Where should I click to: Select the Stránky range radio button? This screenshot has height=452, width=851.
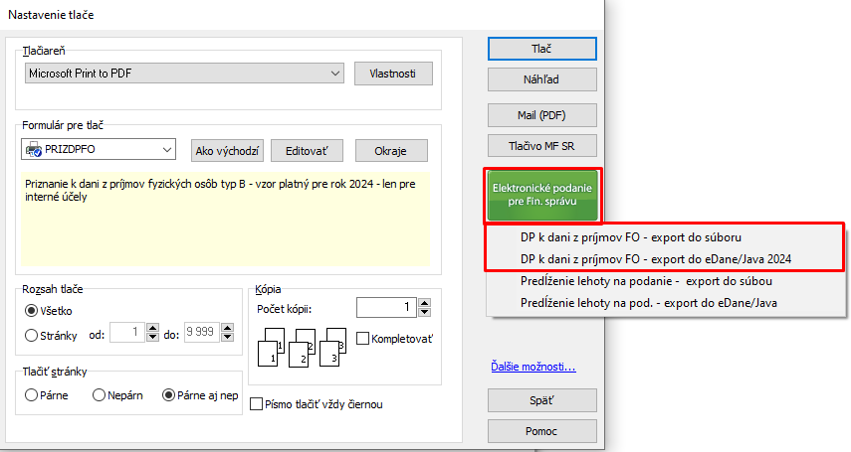pyautogui.click(x=33, y=335)
